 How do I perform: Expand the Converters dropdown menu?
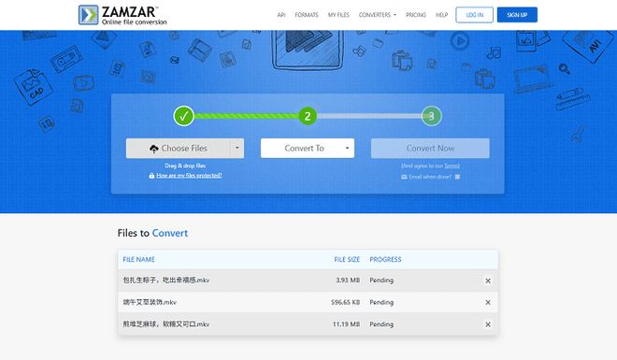378,15
